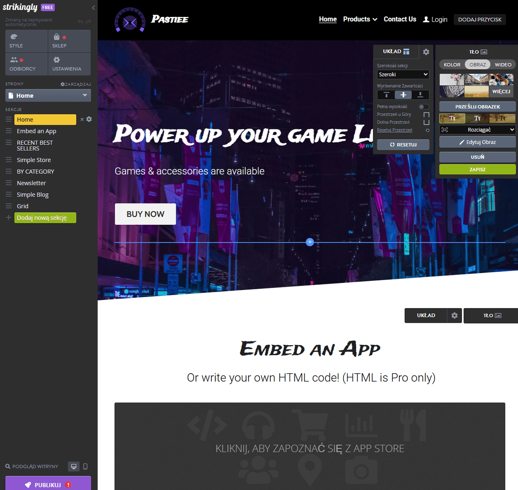This screenshot has height=490, width=518.
Task: Click ZARZĄDZAJ pages link
Action: tap(76, 84)
